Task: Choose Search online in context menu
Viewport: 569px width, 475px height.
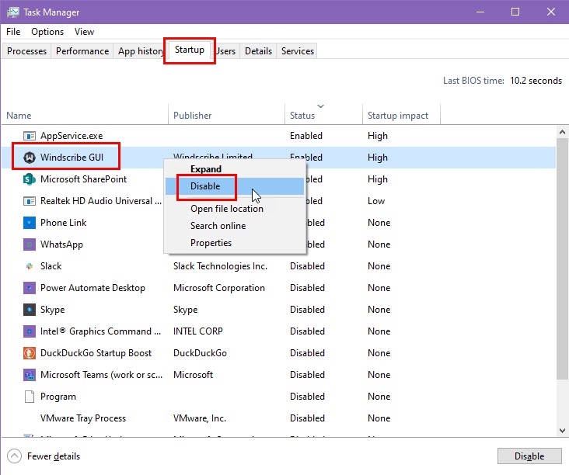Action: (x=235, y=226)
